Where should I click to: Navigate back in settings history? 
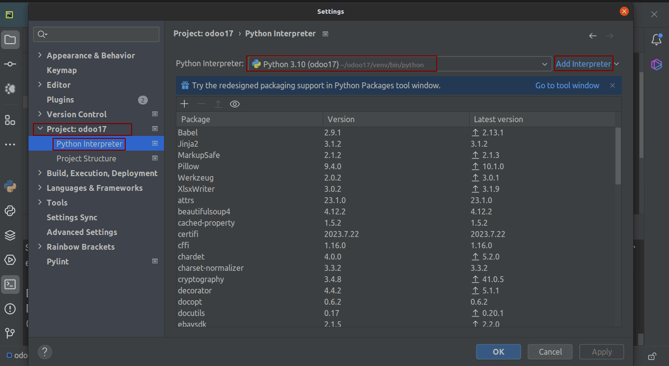coord(593,36)
